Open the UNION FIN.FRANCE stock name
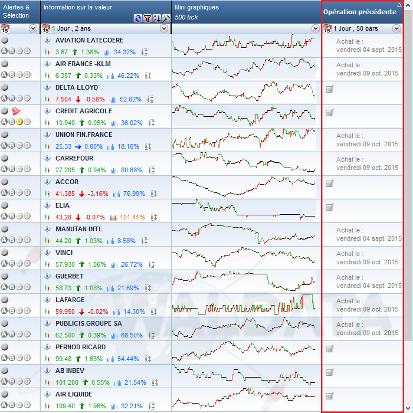Image resolution: width=413 pixels, height=413 pixels. (84, 135)
